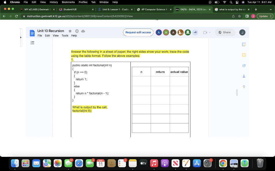
Task: Open Spotlight search in the menu bar
Action: point(231,2)
